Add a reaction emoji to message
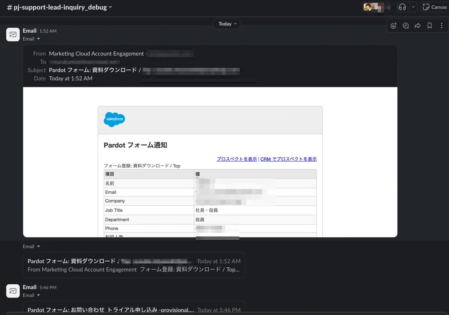 tap(393, 26)
